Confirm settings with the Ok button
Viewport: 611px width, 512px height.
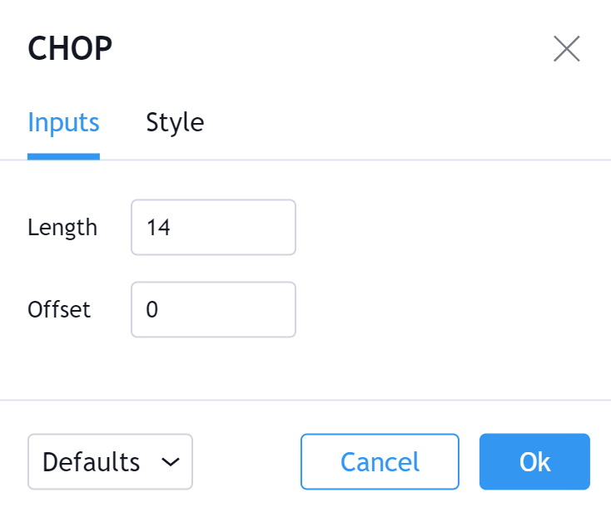[x=534, y=461]
